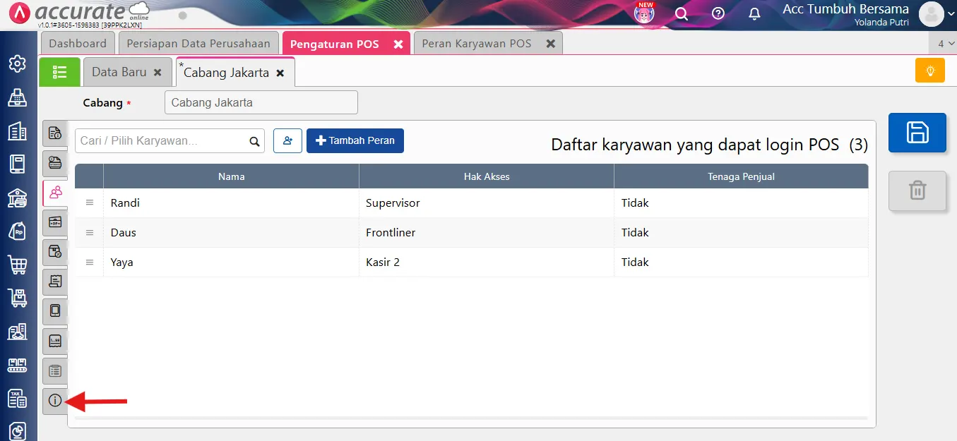Select the DP voucher vertical tab
This screenshot has height=441, width=957.
point(55,222)
